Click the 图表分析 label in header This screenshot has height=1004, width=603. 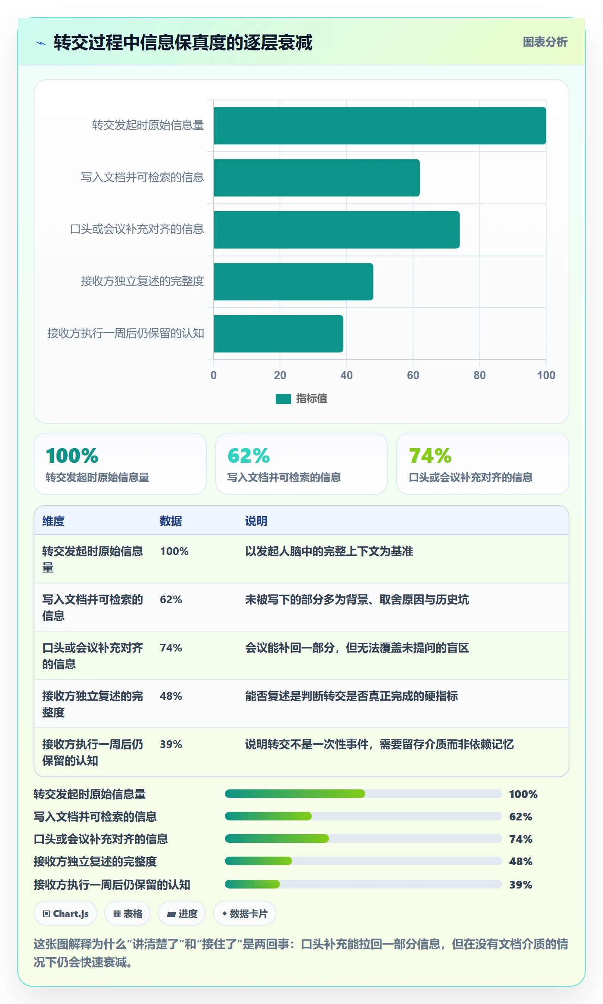(x=545, y=42)
